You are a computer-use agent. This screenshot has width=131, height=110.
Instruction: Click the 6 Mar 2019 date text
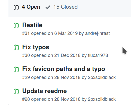[x=66, y=33]
